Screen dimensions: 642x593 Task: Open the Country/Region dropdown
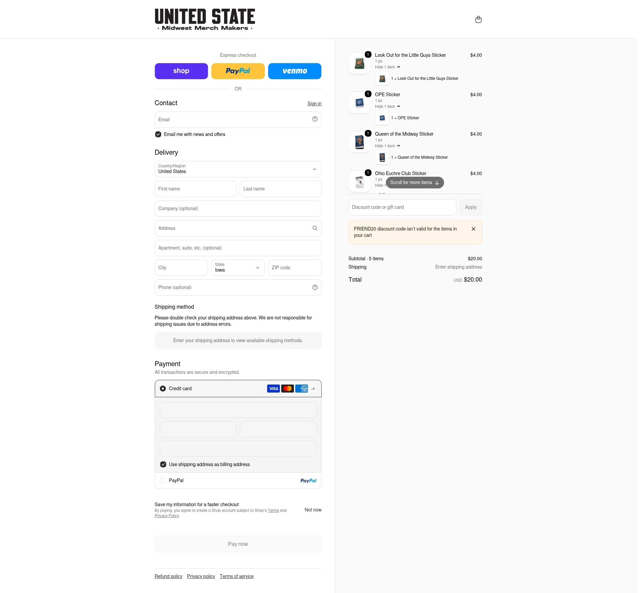click(238, 169)
